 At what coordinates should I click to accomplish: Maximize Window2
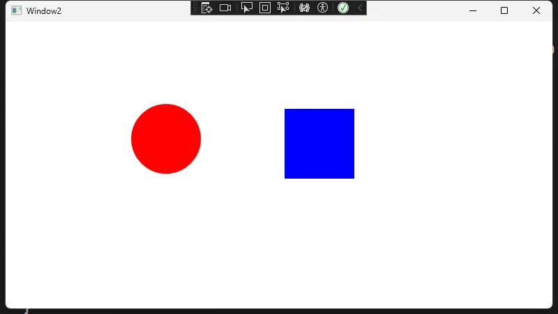tap(504, 10)
